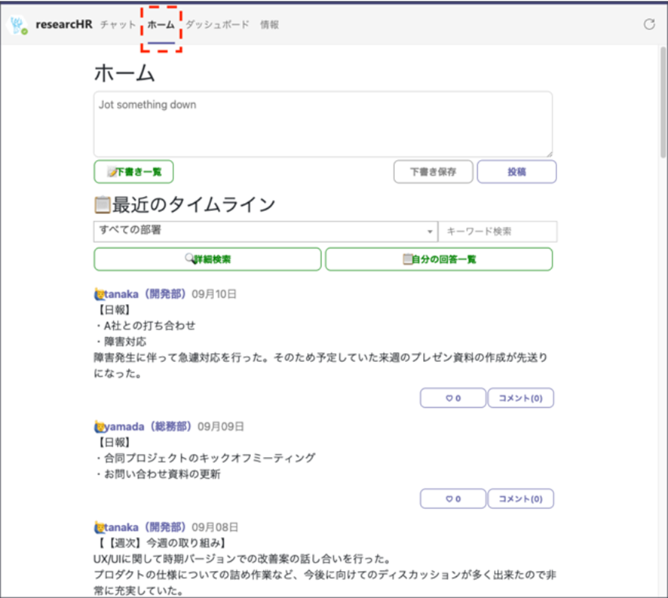Image resolution: width=668 pixels, height=598 pixels.
Task: Open comments on yamada's 09月09日 post
Action: tap(520, 498)
